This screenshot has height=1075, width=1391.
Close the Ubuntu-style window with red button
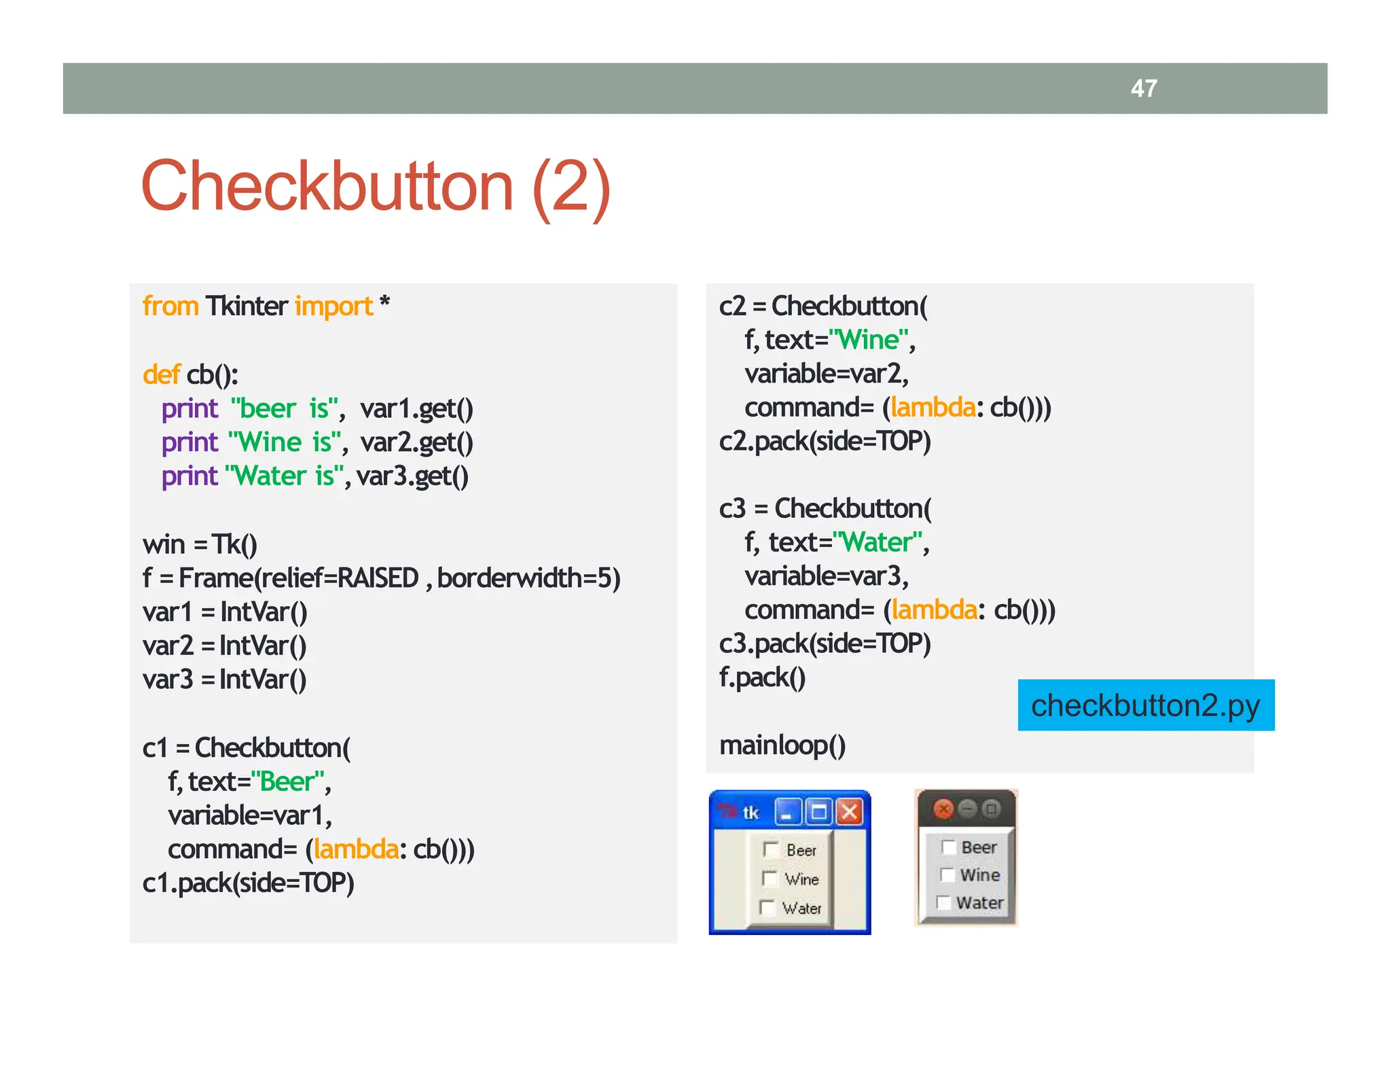(943, 809)
